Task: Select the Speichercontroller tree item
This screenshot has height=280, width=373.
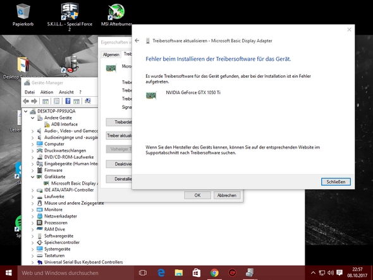Action: [62, 243]
